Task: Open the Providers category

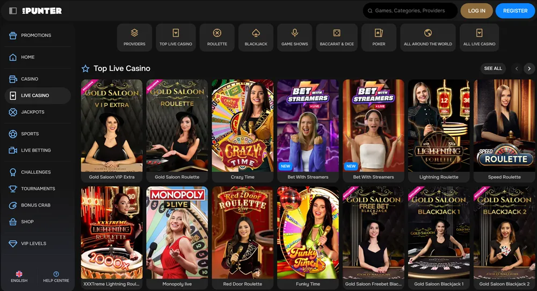Action: [134, 38]
